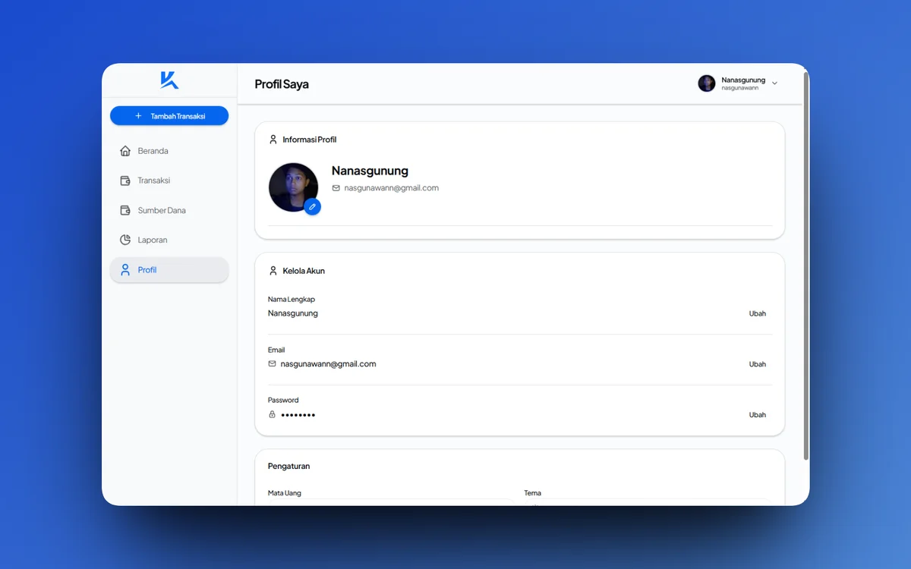Click the person icon beside Informasi Profil
This screenshot has width=911, height=569.
pyautogui.click(x=273, y=140)
